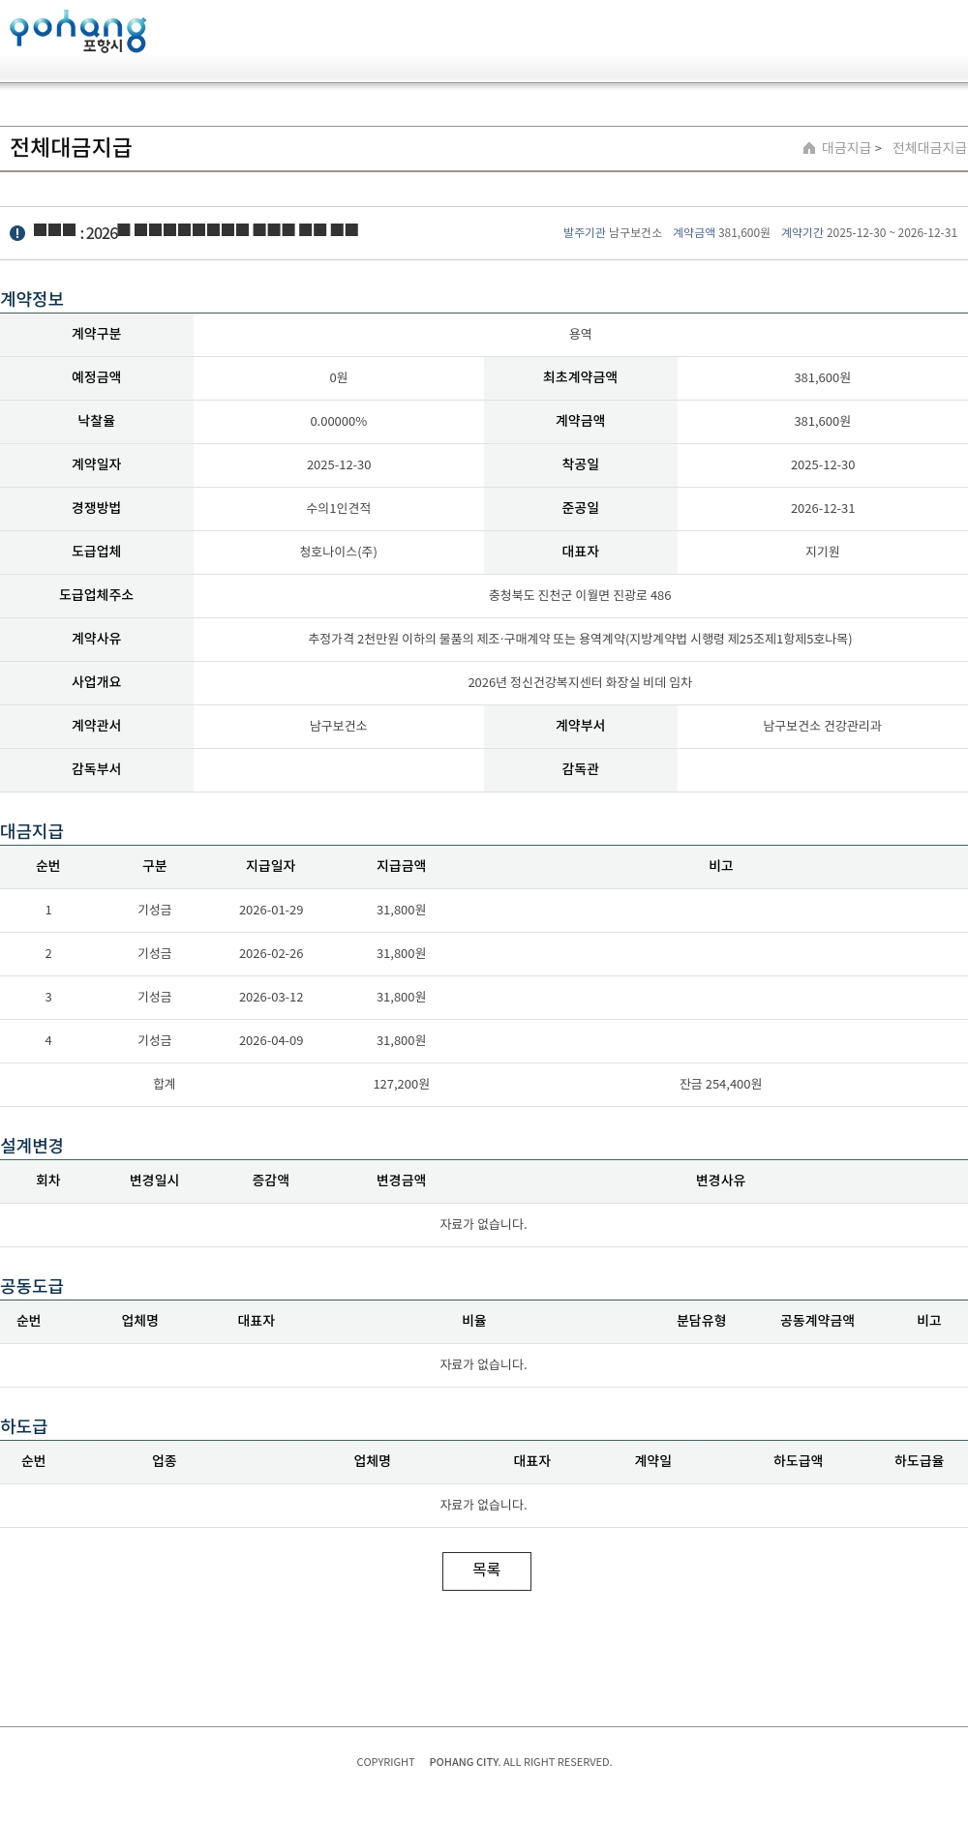Screen dimensions: 968x1824
Task: Select payment row dated 2026-02-26
Action: pos(271,954)
